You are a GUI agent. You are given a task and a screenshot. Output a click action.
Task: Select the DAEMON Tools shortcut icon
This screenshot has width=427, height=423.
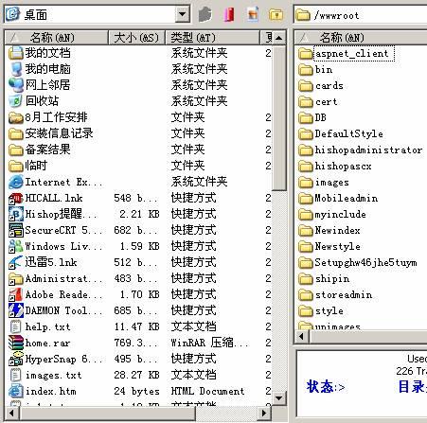15,310
